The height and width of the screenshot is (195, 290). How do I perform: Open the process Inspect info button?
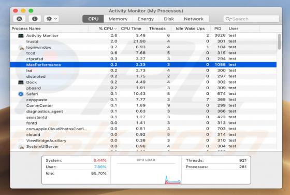point(35,19)
